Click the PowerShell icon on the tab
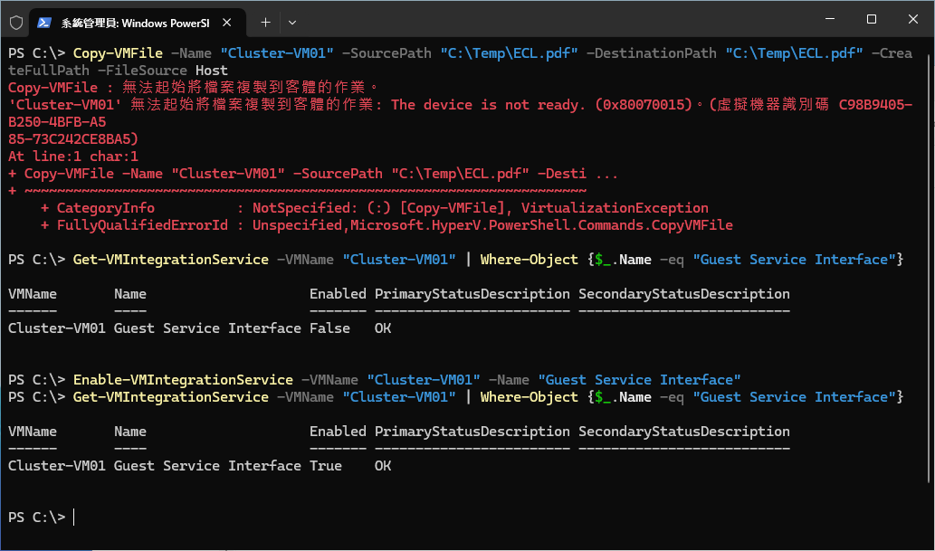935x551 pixels. click(44, 21)
